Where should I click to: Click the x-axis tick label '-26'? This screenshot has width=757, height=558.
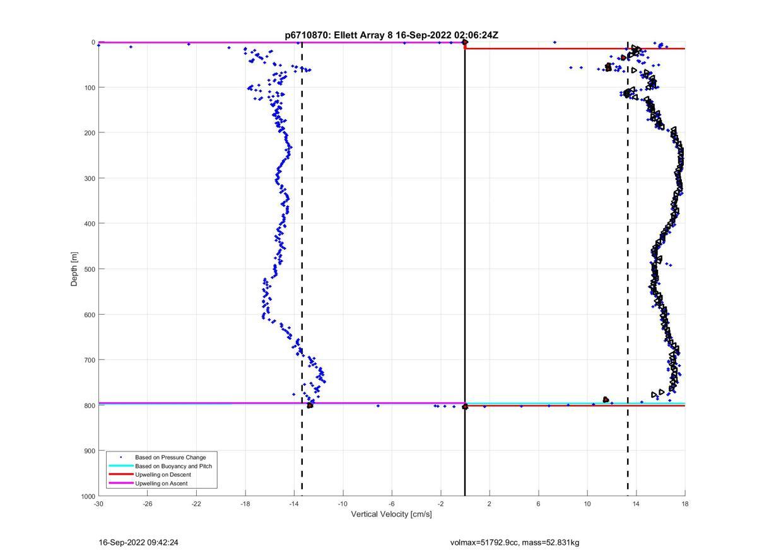tap(148, 504)
